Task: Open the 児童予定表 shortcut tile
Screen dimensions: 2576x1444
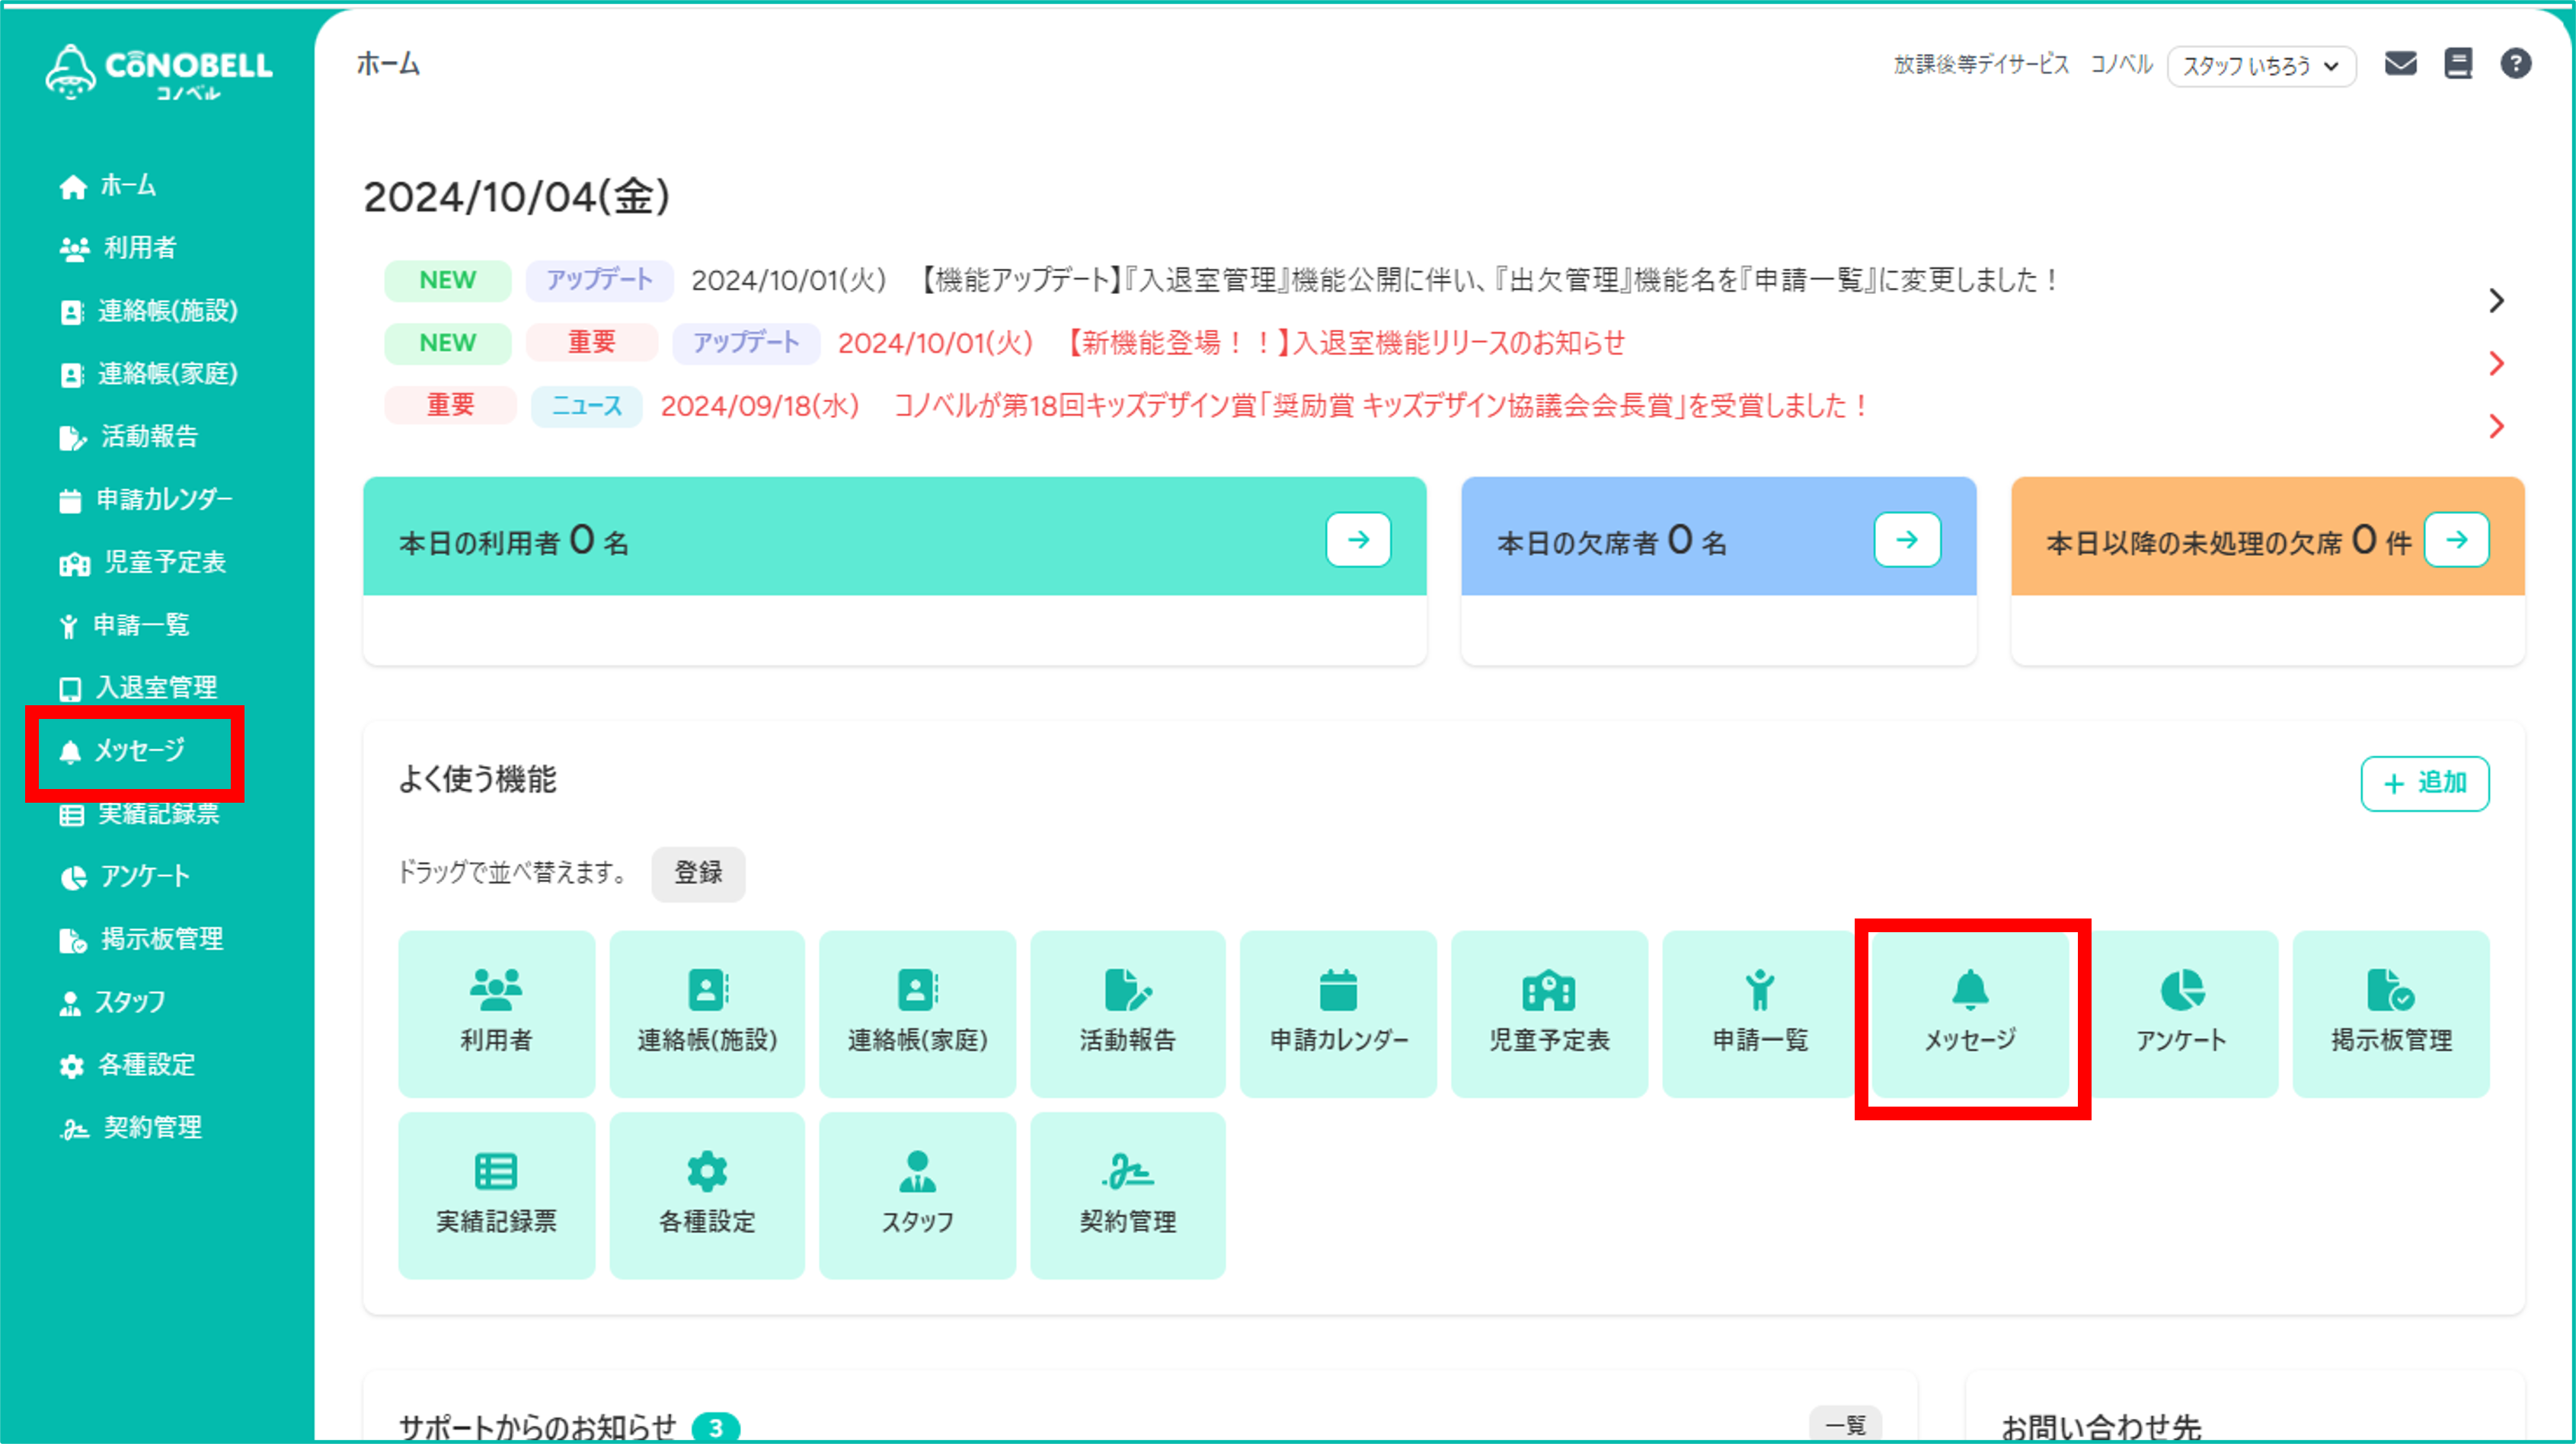Action: point(1549,1014)
